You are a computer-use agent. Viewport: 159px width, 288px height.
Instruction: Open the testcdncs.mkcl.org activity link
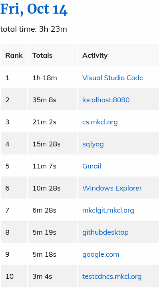coord(112,276)
